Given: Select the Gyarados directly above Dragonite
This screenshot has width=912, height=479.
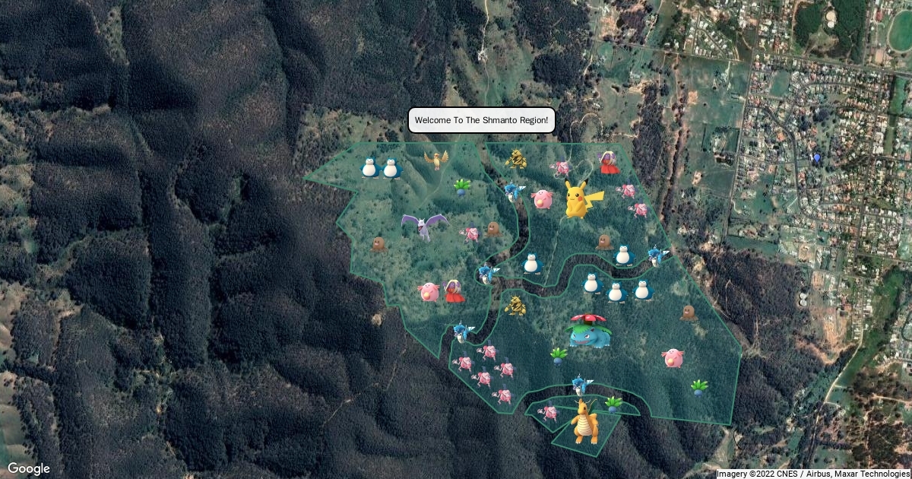Looking at the screenshot, I should (581, 385).
